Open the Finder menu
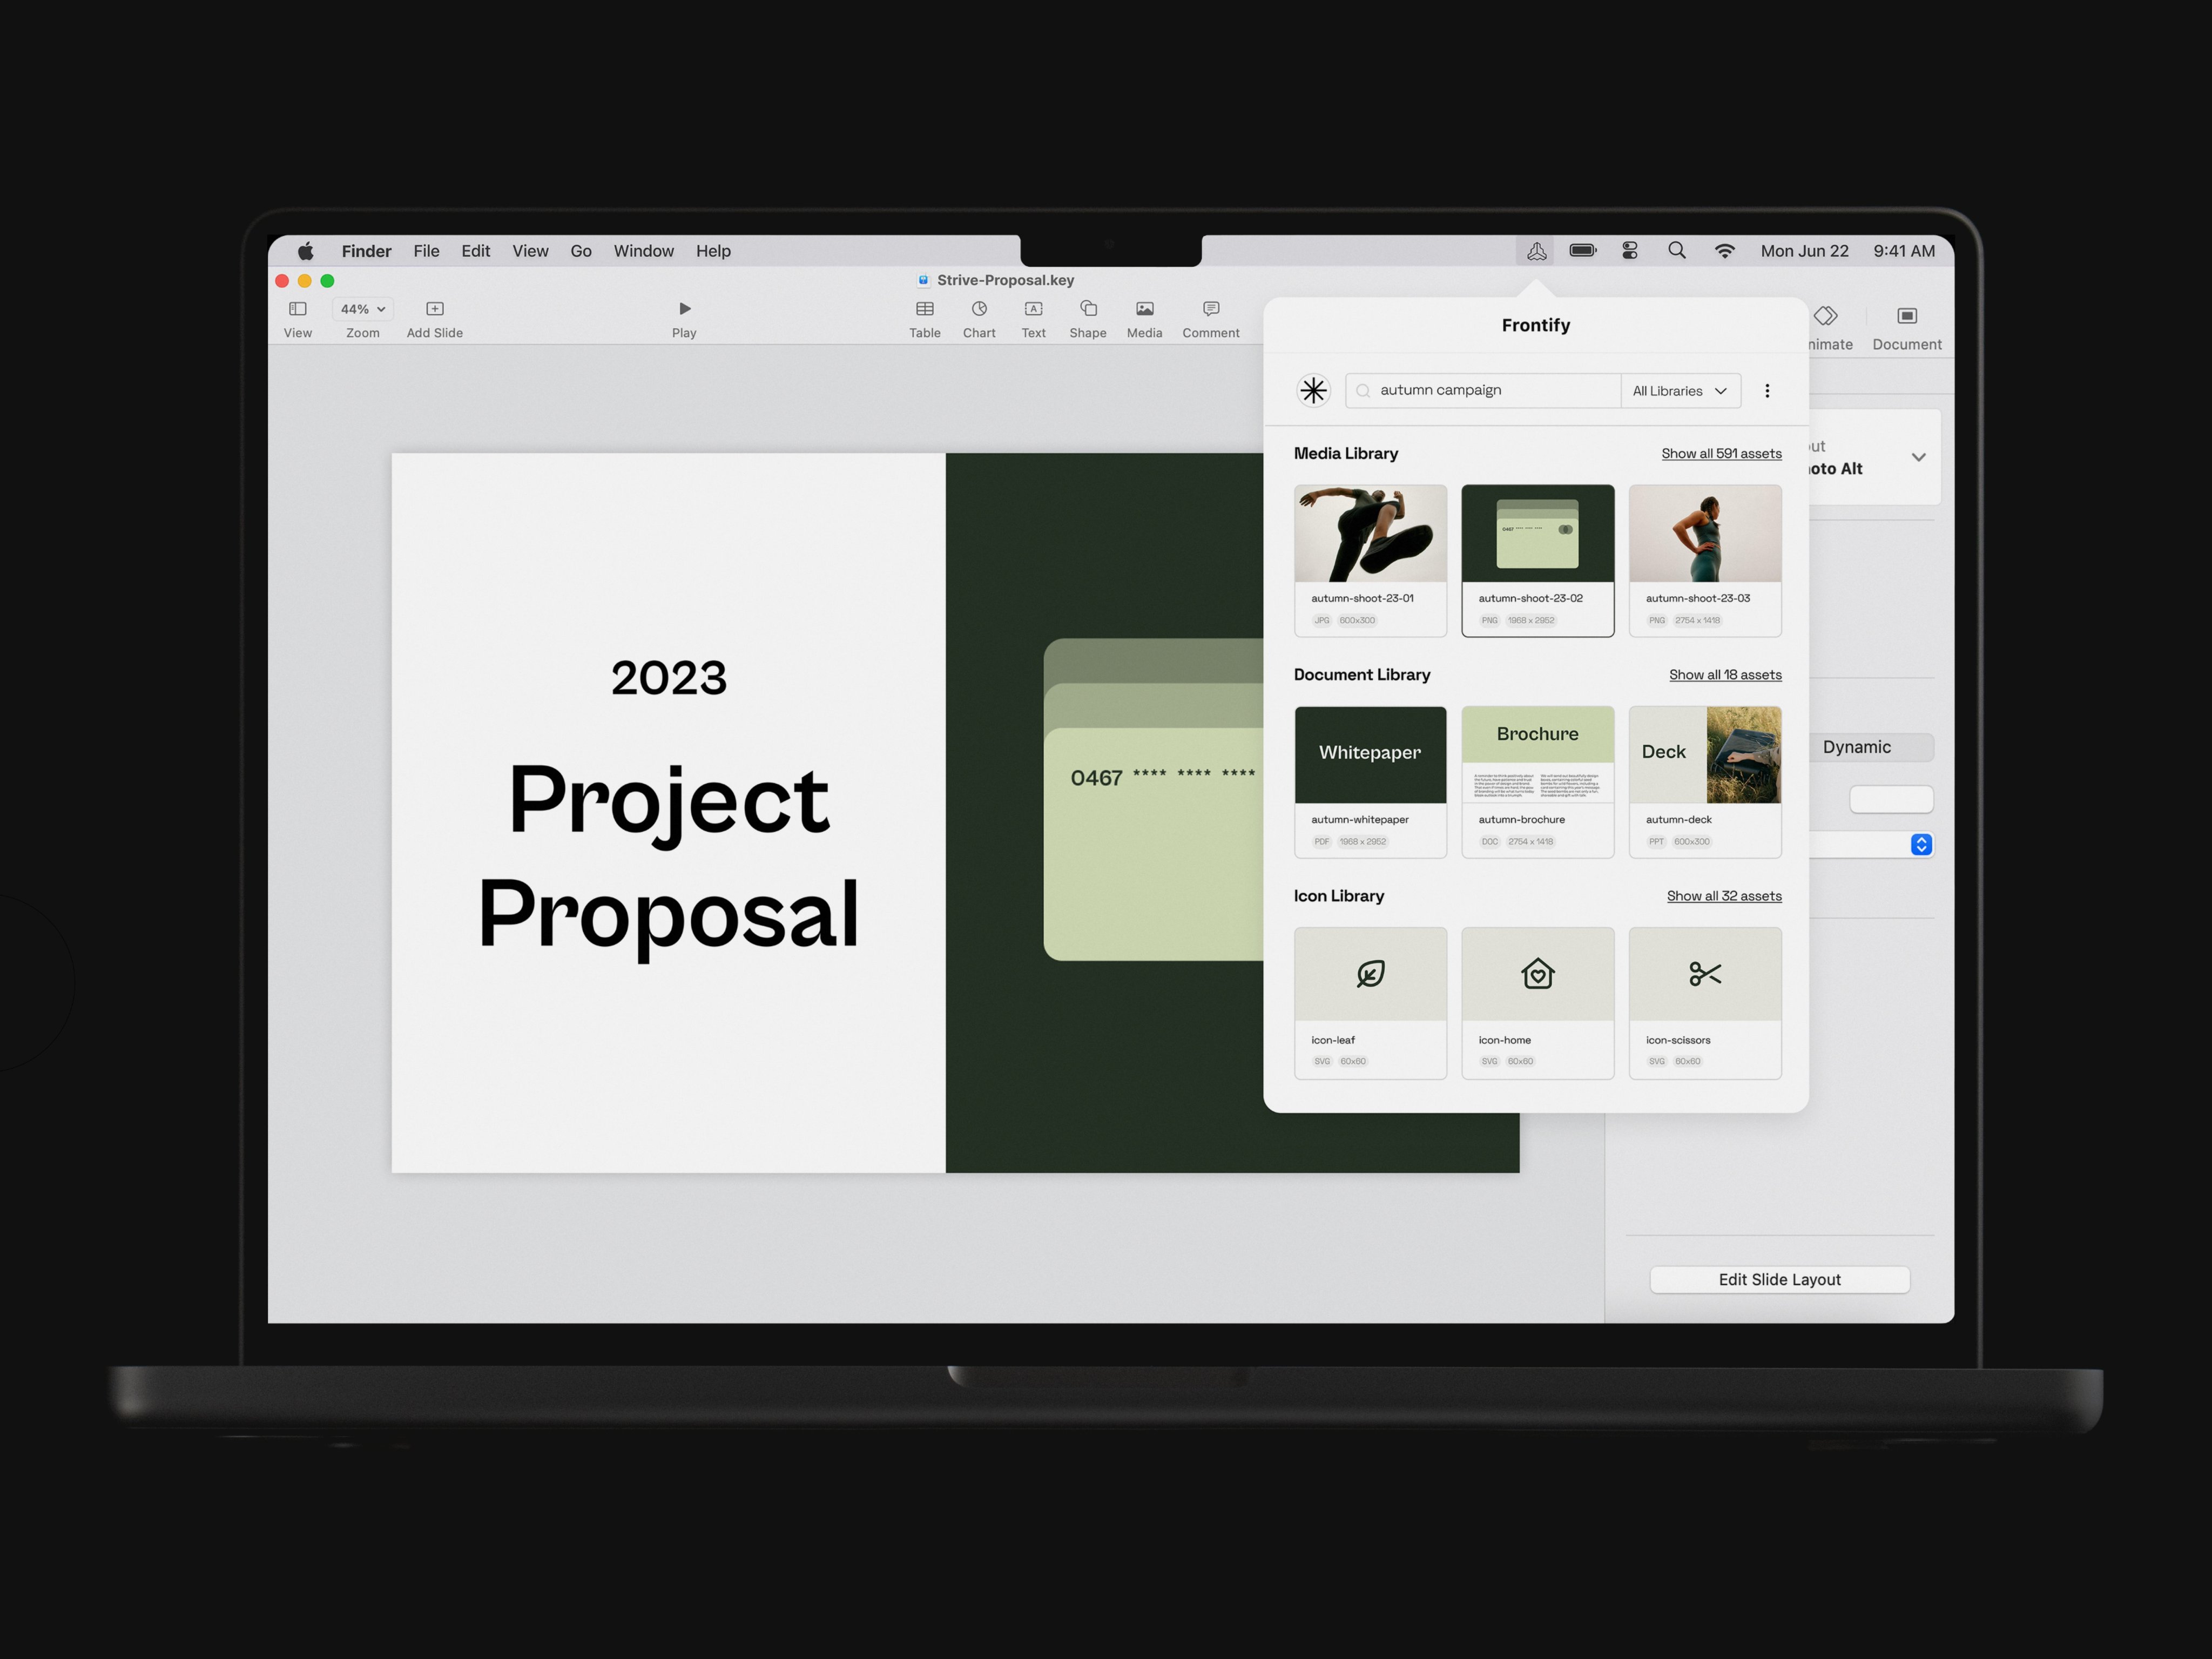The height and width of the screenshot is (1659, 2212). tap(367, 251)
